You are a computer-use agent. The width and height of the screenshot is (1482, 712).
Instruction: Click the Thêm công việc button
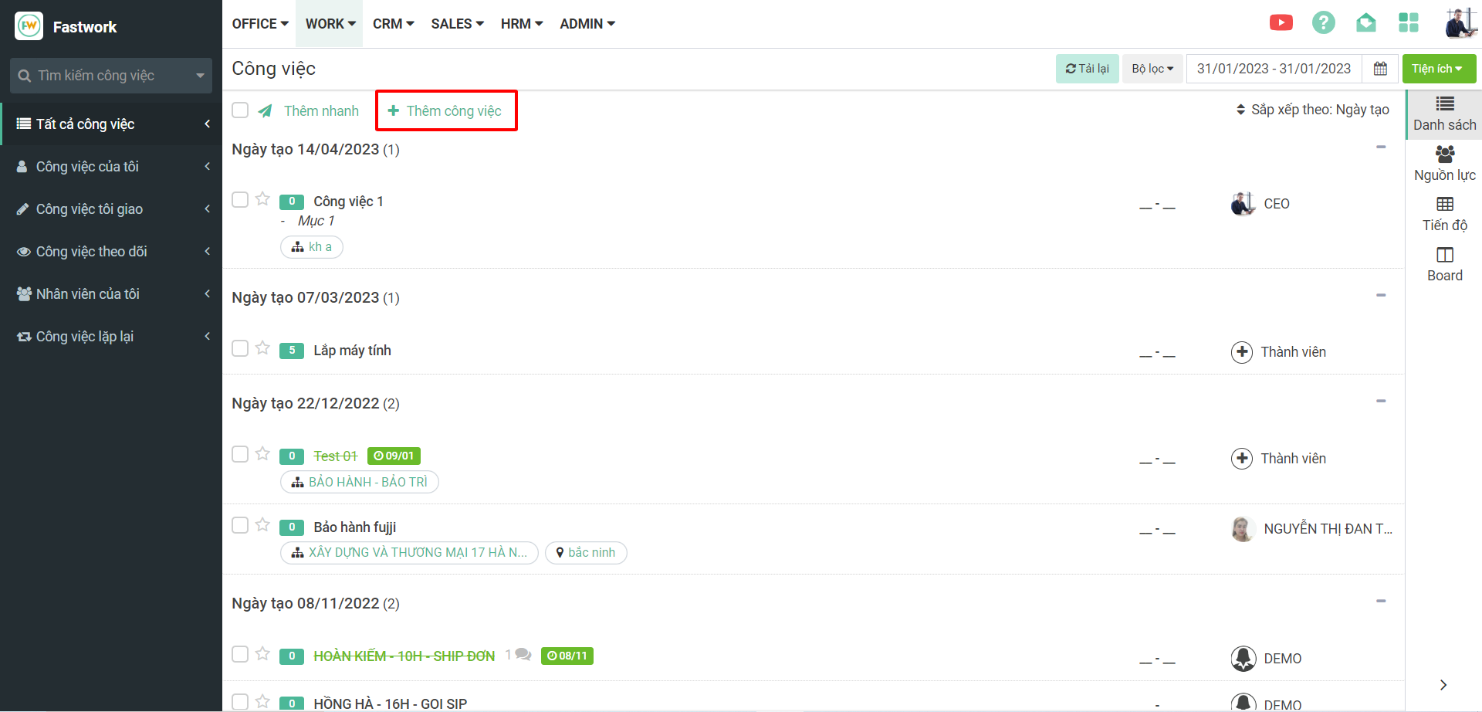445,111
